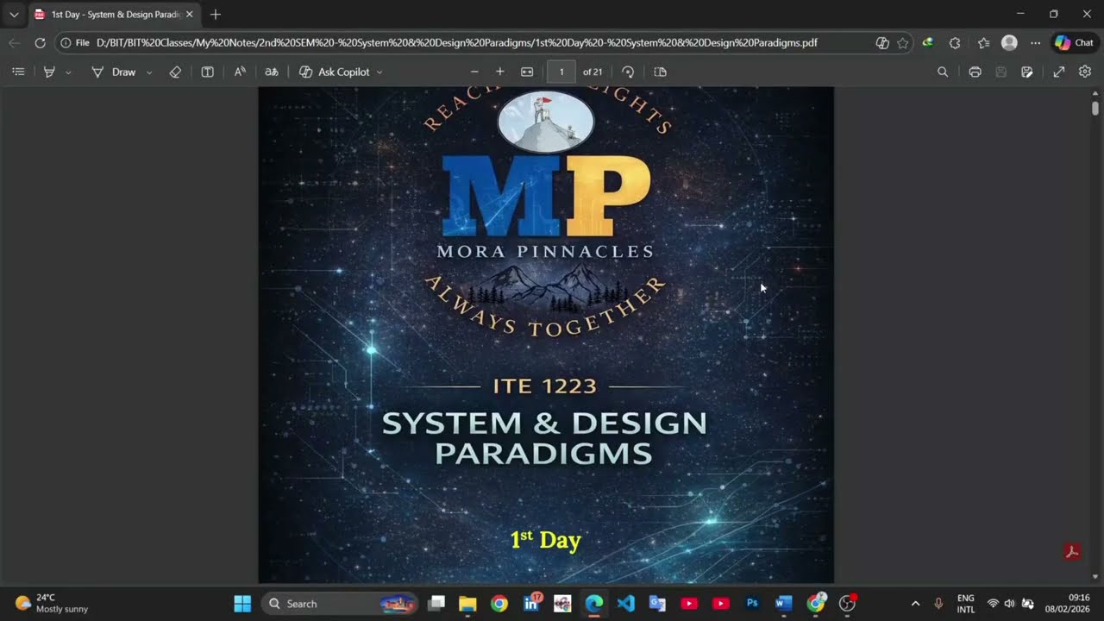Open Photoshop from the taskbar
Image resolution: width=1104 pixels, height=621 pixels.
pyautogui.click(x=752, y=603)
